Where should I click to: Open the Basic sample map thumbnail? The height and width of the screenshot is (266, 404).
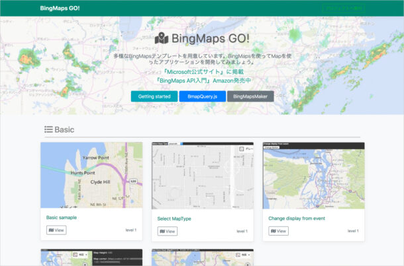91,175
